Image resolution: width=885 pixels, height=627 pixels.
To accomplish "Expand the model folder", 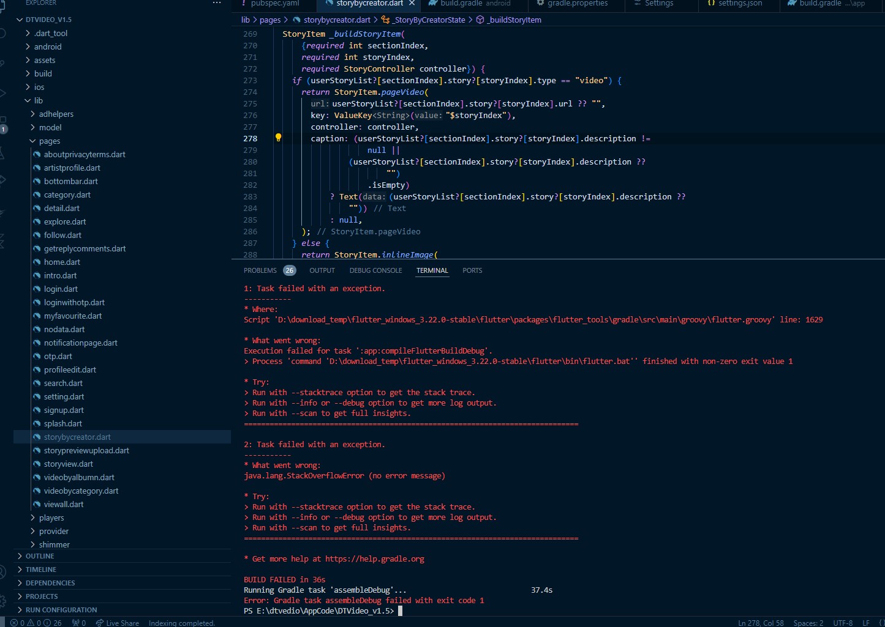I will click(x=32, y=127).
